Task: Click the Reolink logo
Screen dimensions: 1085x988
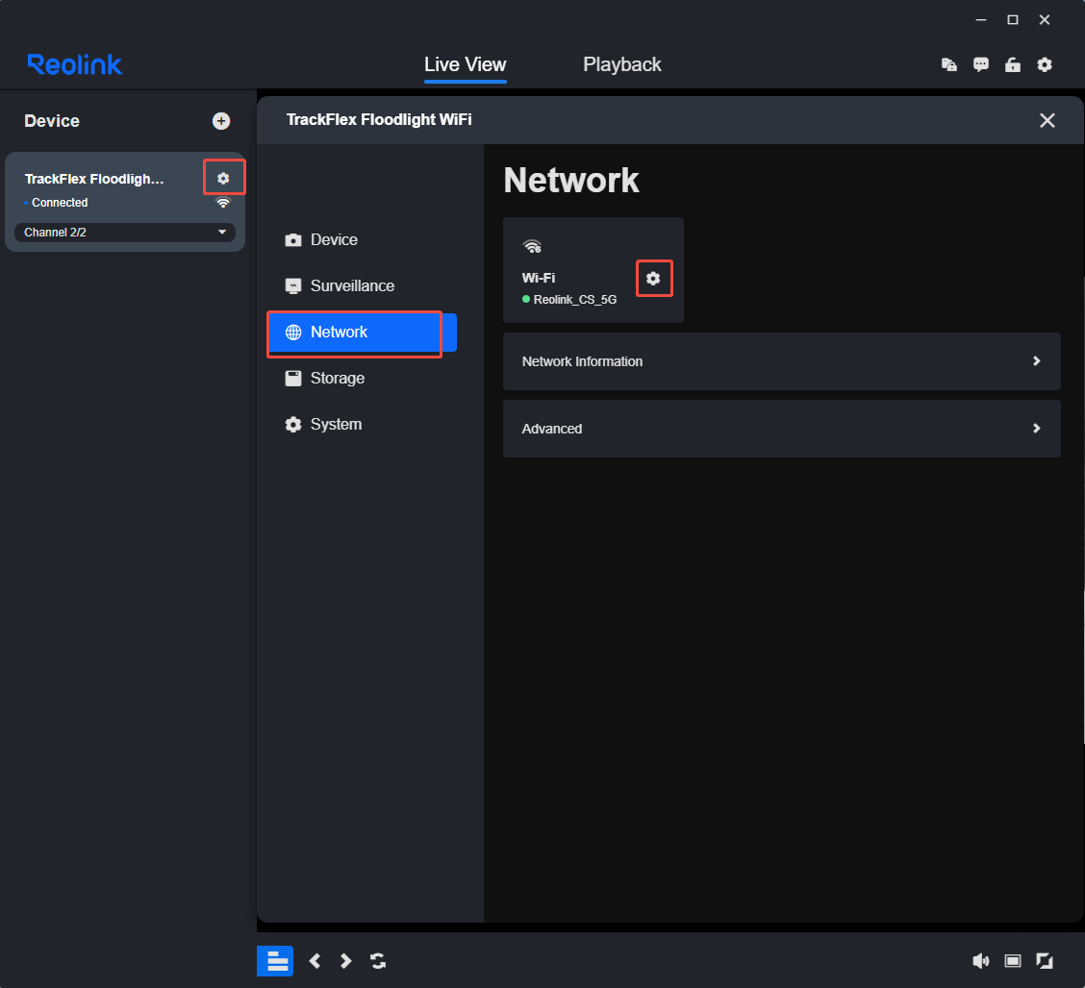Action: tap(75, 64)
